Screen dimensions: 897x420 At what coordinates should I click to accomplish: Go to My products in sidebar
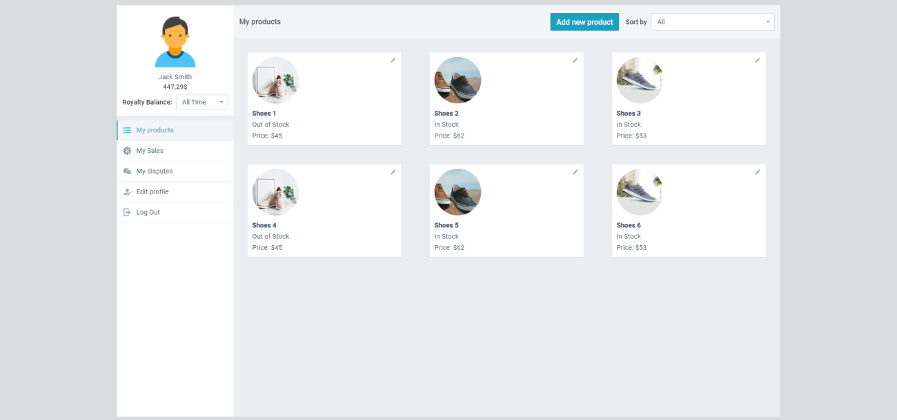(175, 130)
